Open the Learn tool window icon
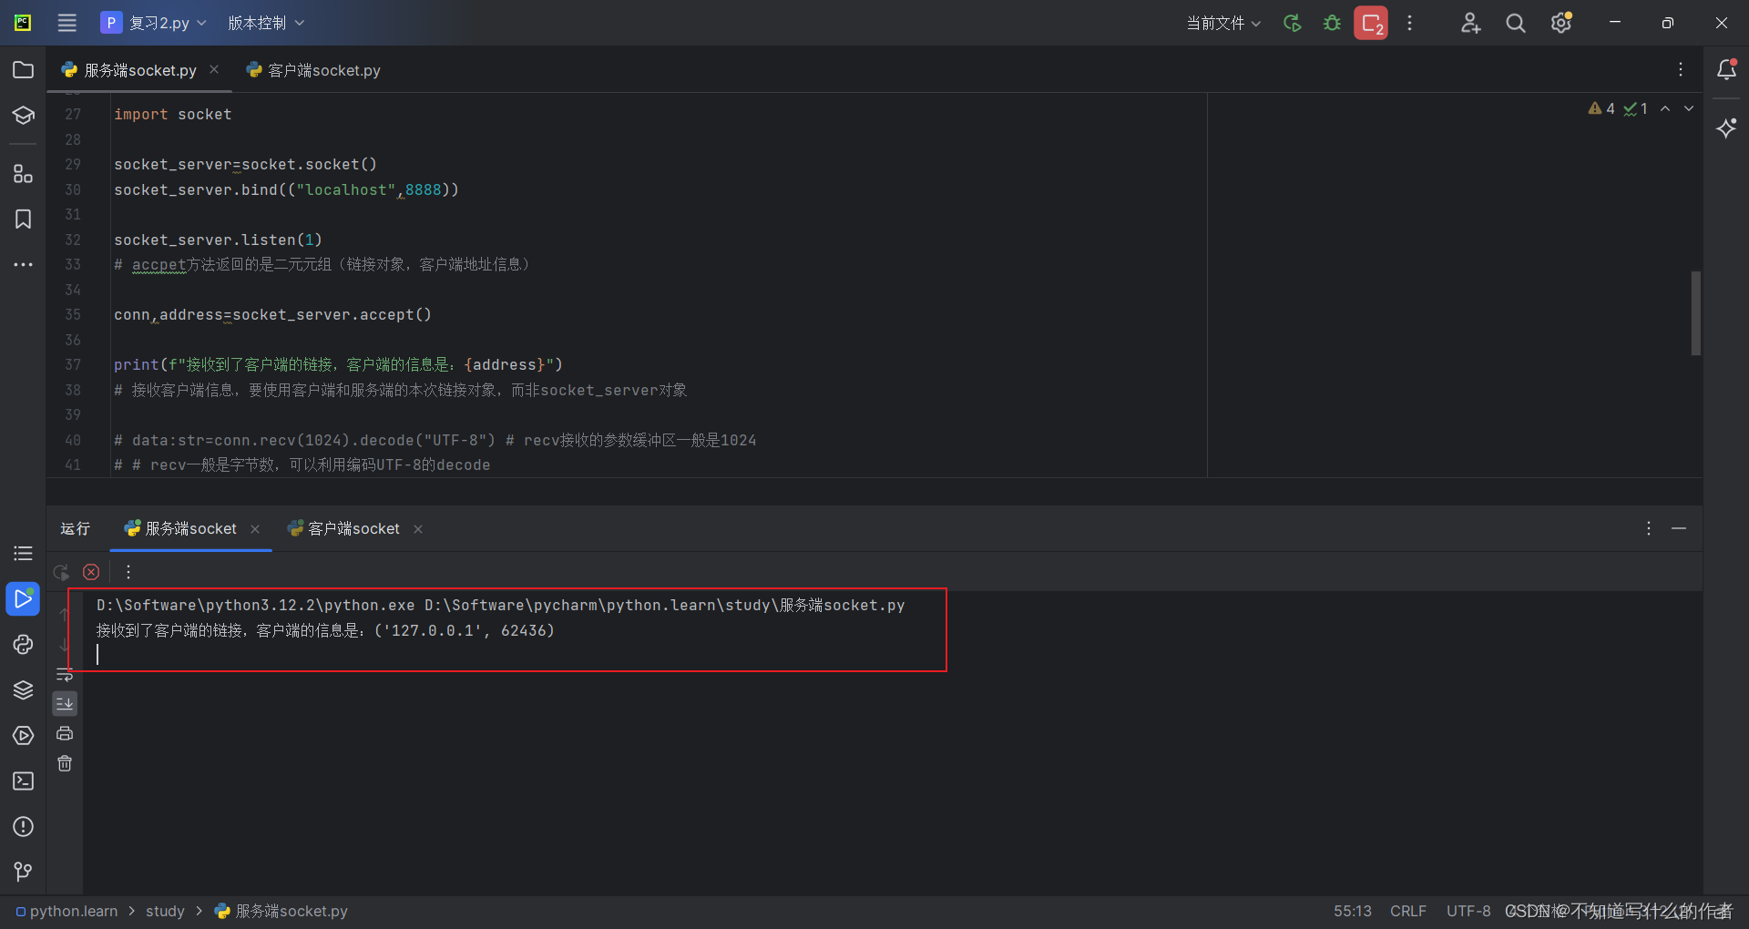The width and height of the screenshot is (1749, 929). pyautogui.click(x=24, y=116)
